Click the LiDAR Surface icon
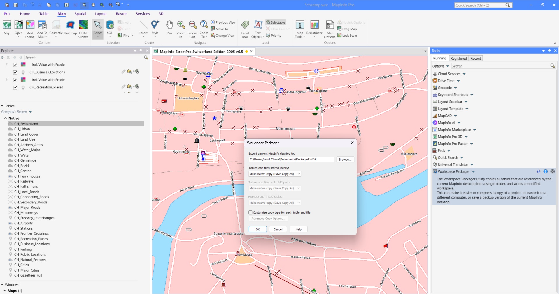 tap(83, 29)
